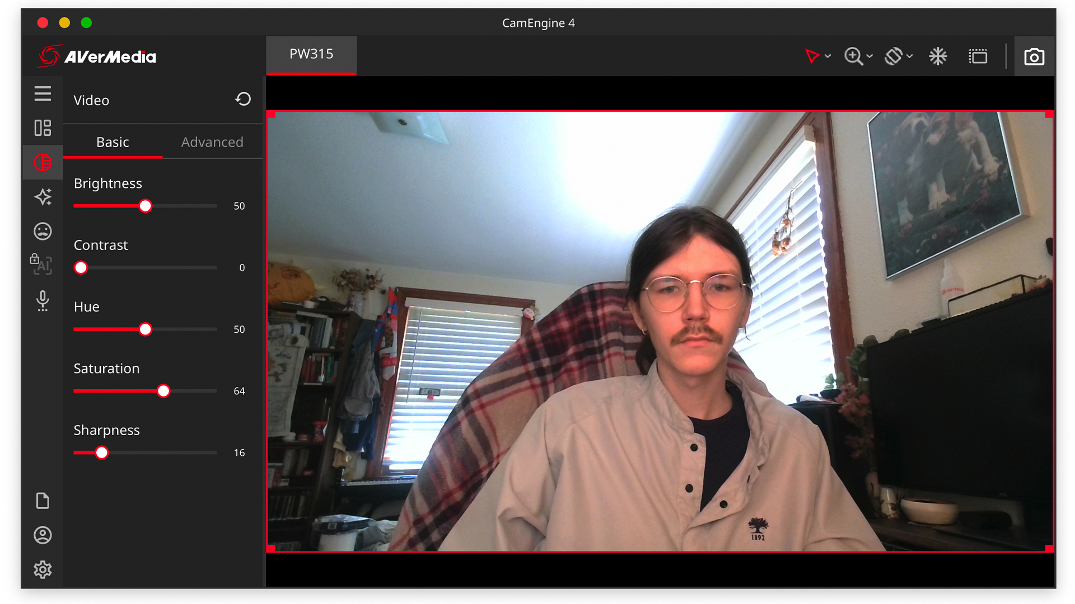Click the camera video preview

(x=661, y=332)
